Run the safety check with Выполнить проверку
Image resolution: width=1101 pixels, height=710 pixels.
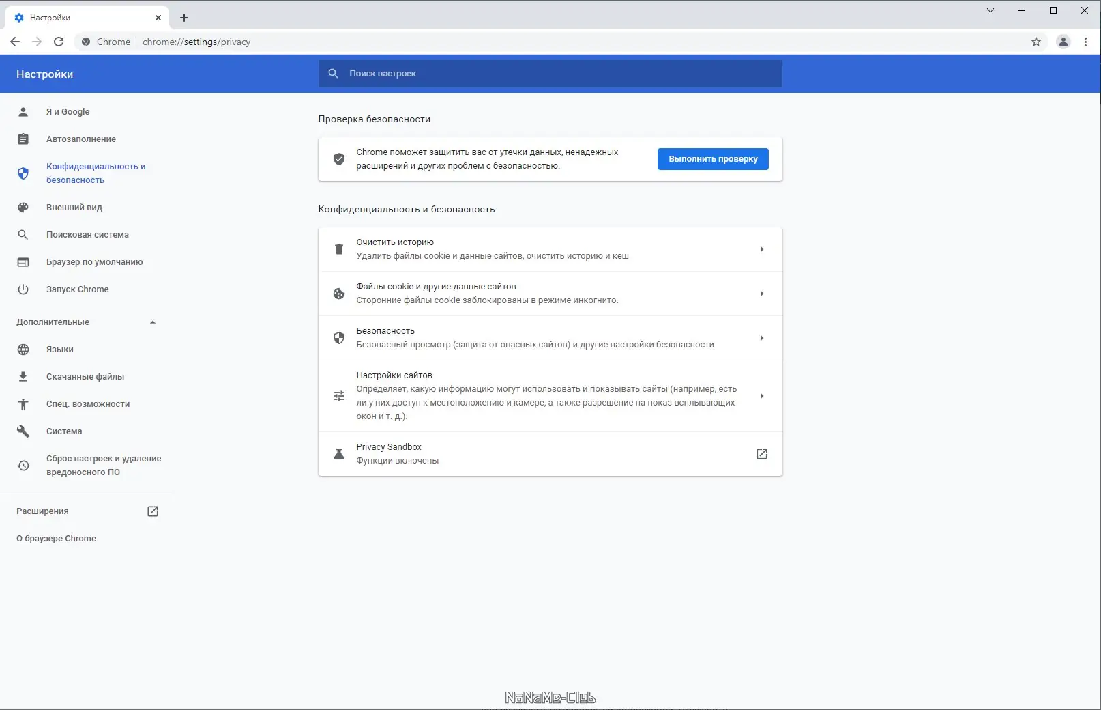pos(713,159)
